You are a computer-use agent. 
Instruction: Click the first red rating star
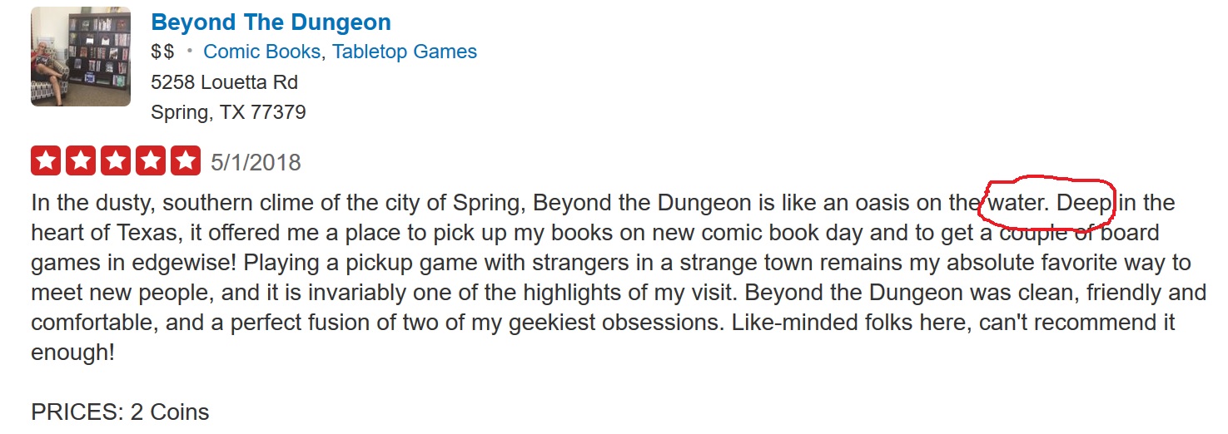[x=46, y=160]
